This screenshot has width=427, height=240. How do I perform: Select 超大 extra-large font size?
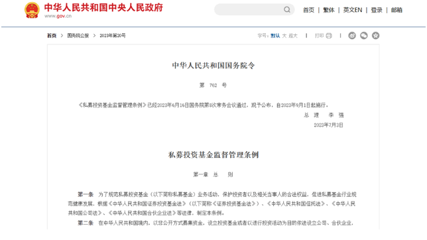tap(293, 36)
